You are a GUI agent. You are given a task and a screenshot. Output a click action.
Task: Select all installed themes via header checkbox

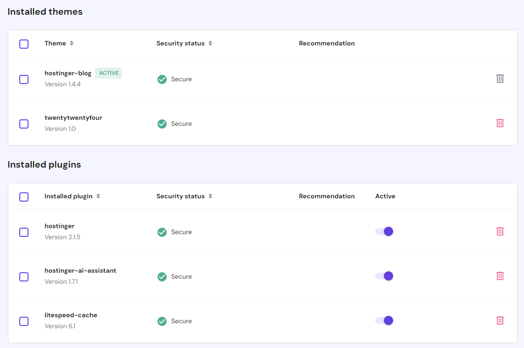(x=23, y=44)
